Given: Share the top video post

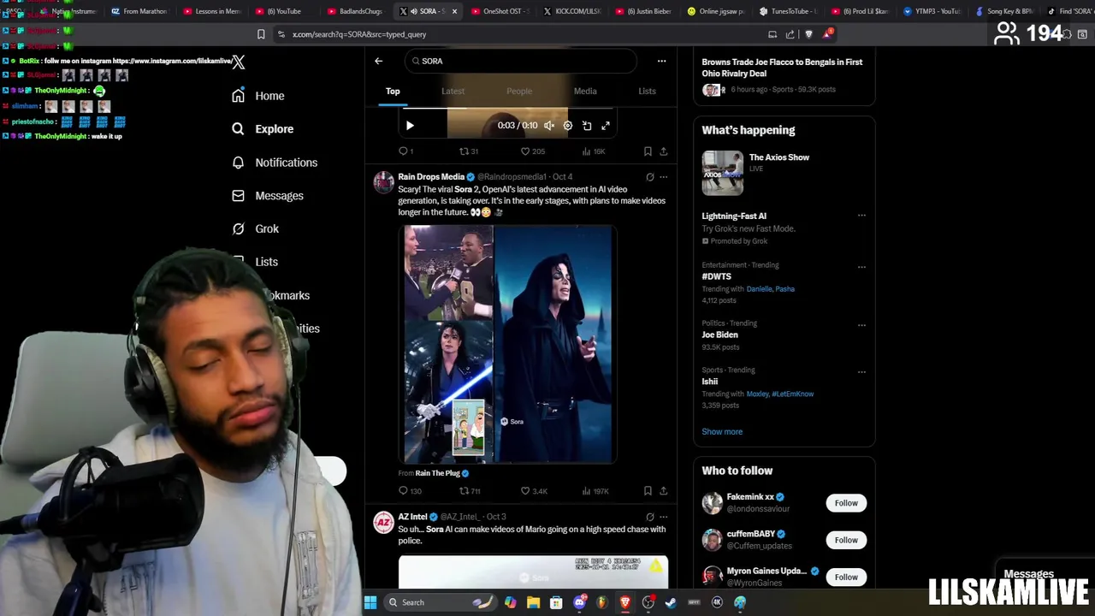Looking at the screenshot, I should click(x=663, y=151).
